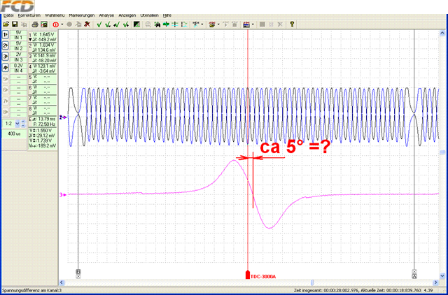
Task: Click the binoculars search icon in toolbar
Action: [157, 24]
